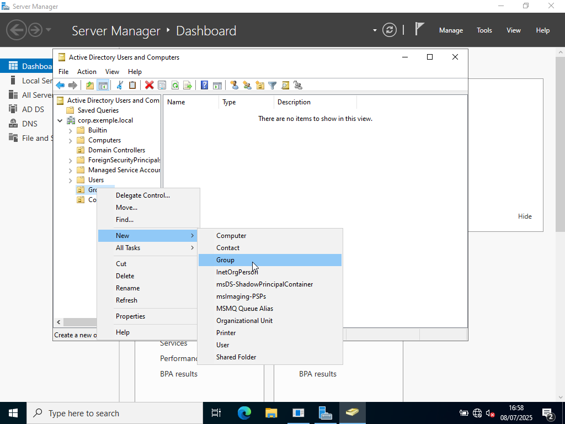Click the blue Help question mark icon
The width and height of the screenshot is (565, 424).
point(204,86)
